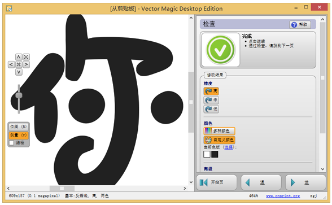The image size is (332, 205).
Task: Close the Vector Magic window
Action: [320, 7]
